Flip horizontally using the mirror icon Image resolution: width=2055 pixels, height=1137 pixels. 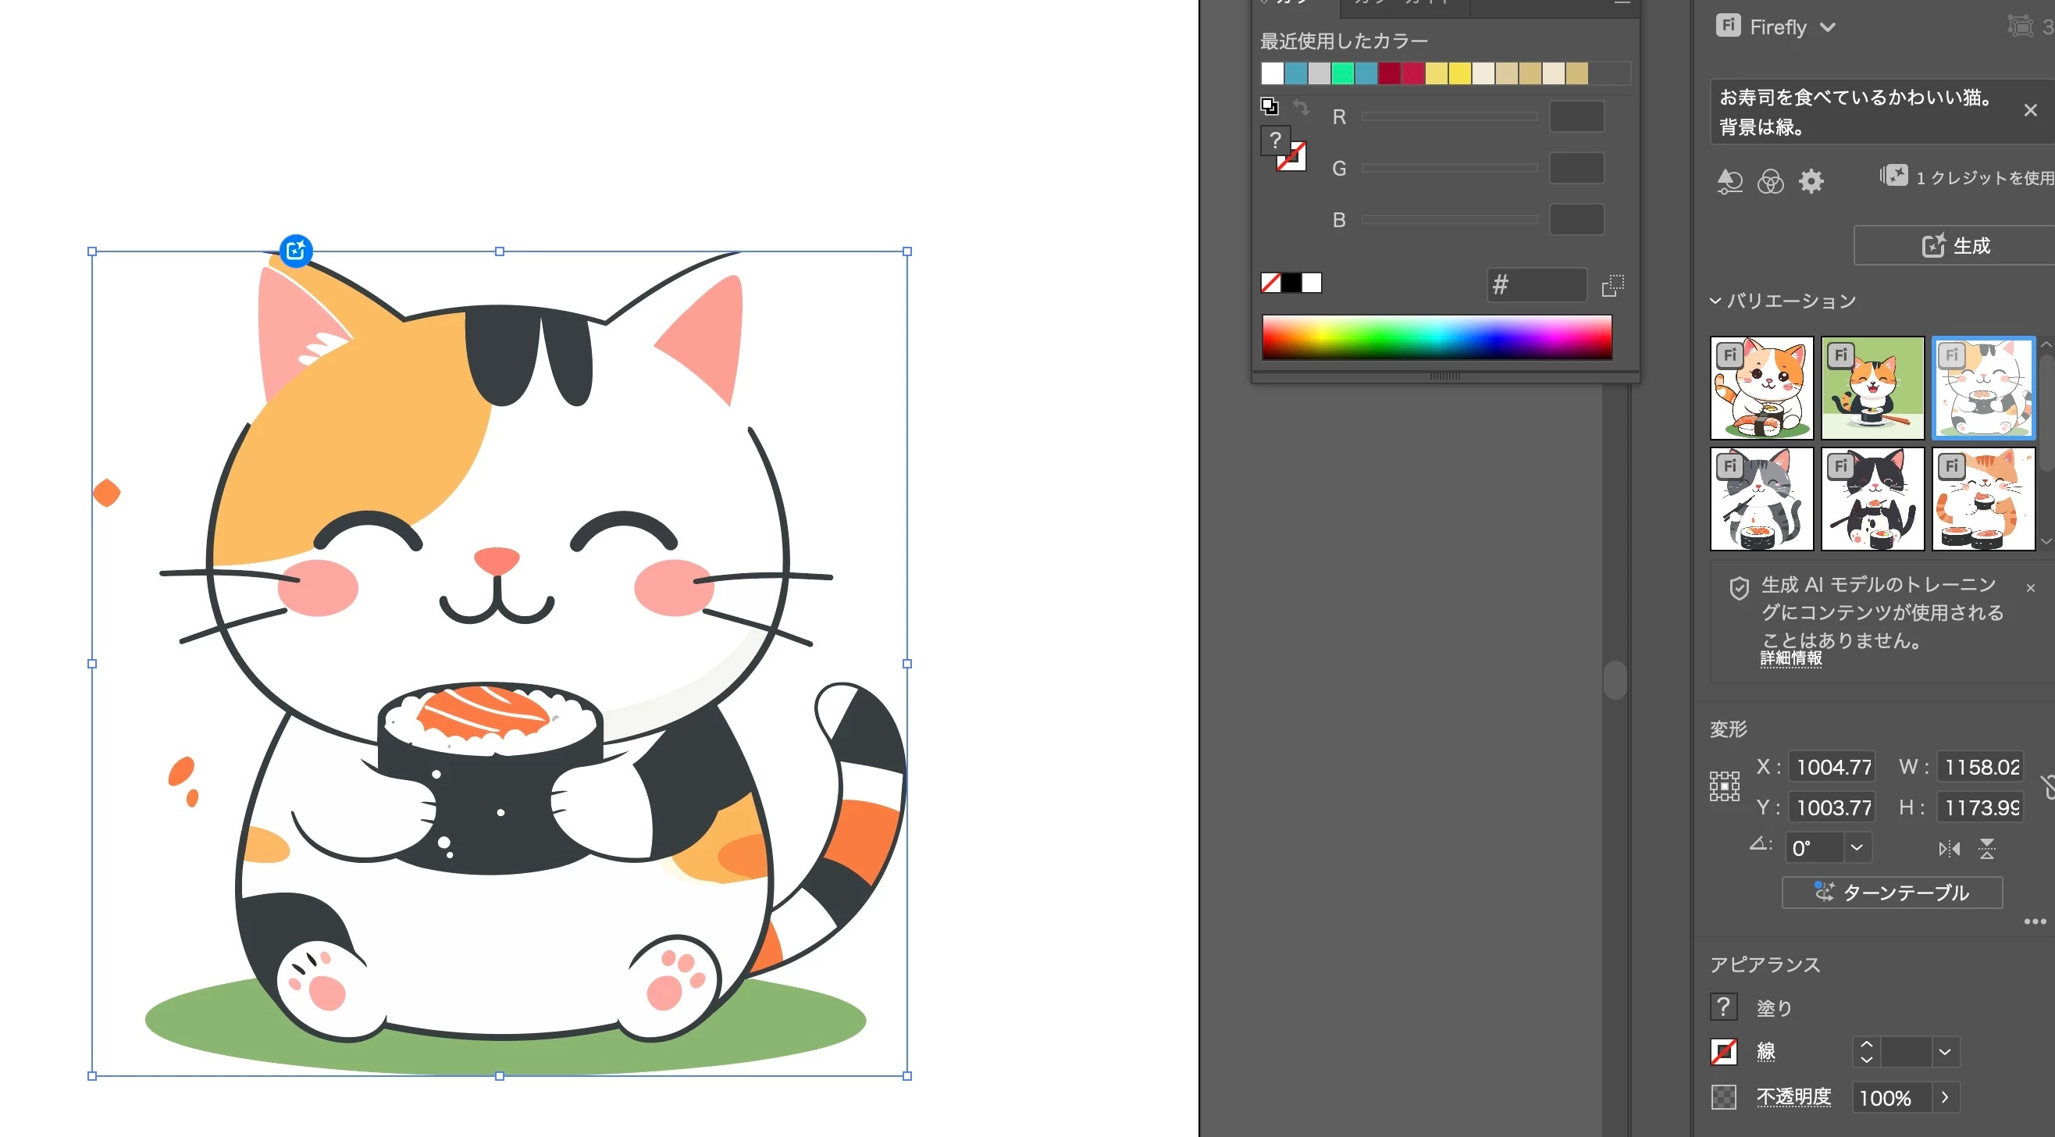pos(1949,849)
